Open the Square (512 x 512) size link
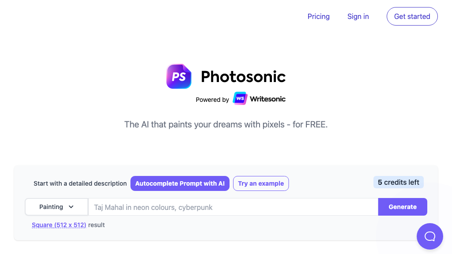Screen dimensions: 452x254 coord(59,225)
